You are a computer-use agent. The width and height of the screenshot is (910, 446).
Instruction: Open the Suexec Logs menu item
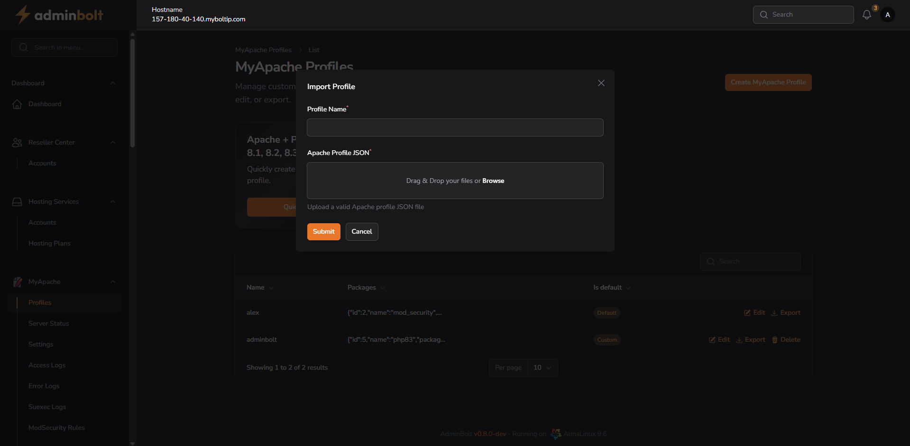point(47,407)
